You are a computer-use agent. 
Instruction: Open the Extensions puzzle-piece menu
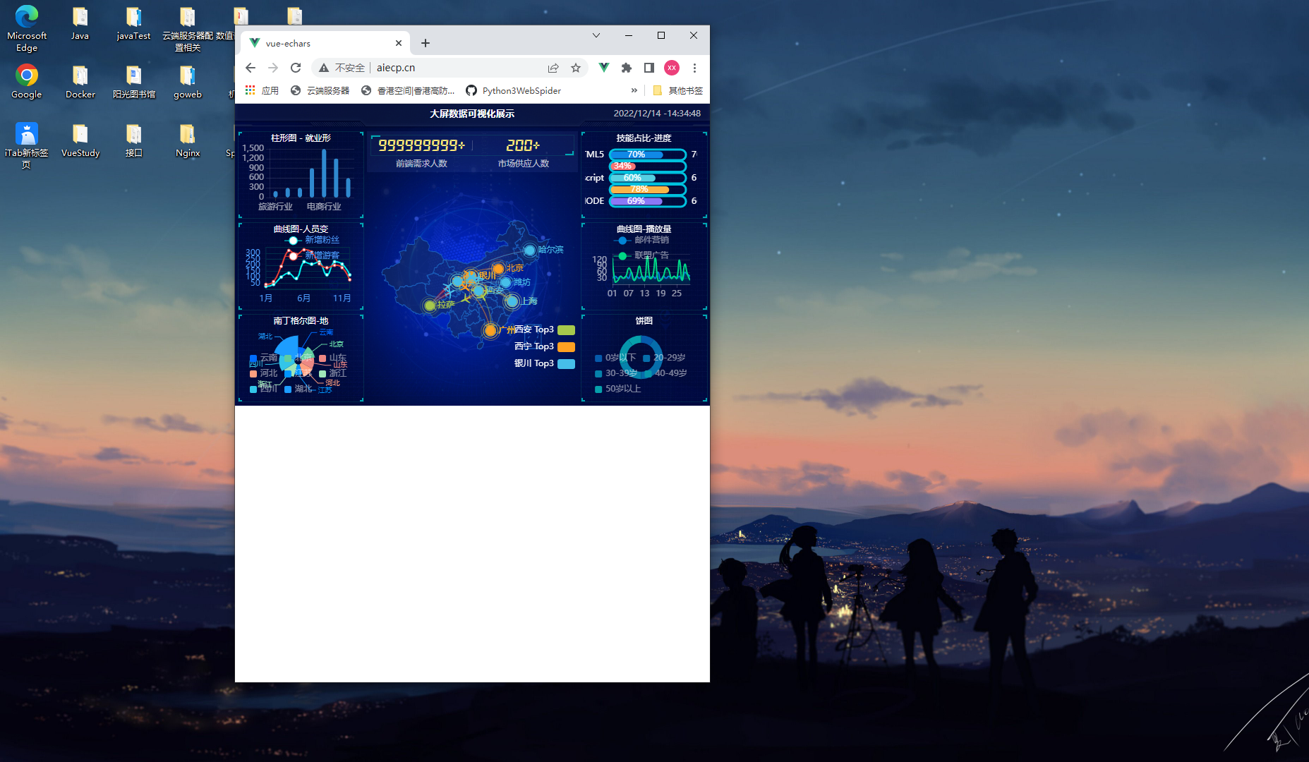click(x=627, y=68)
